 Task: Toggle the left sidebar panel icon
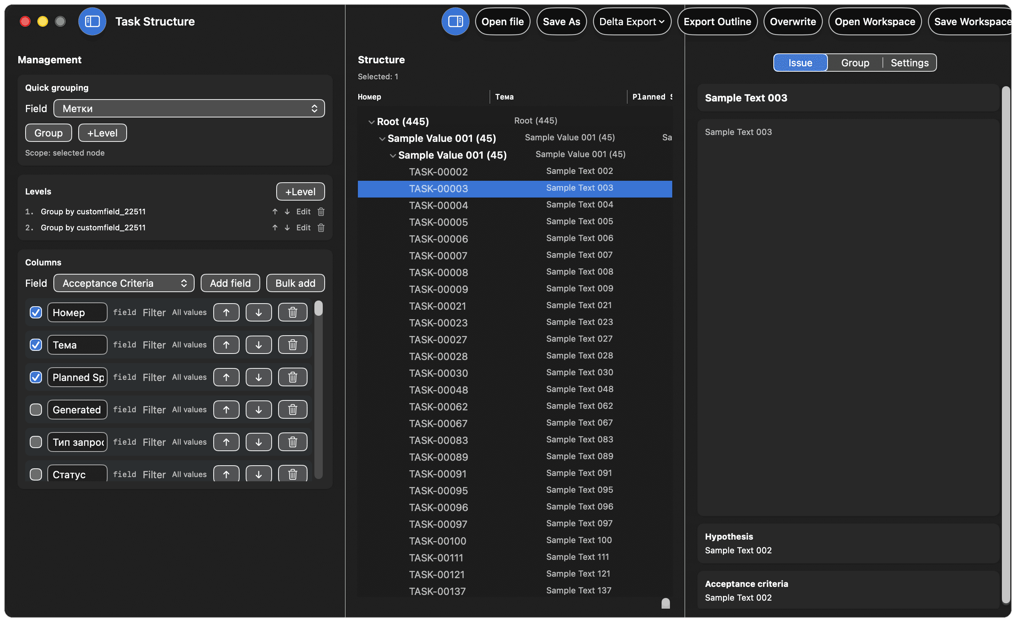point(92,21)
